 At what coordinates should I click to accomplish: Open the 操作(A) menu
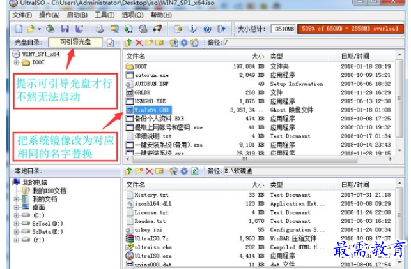(x=49, y=15)
